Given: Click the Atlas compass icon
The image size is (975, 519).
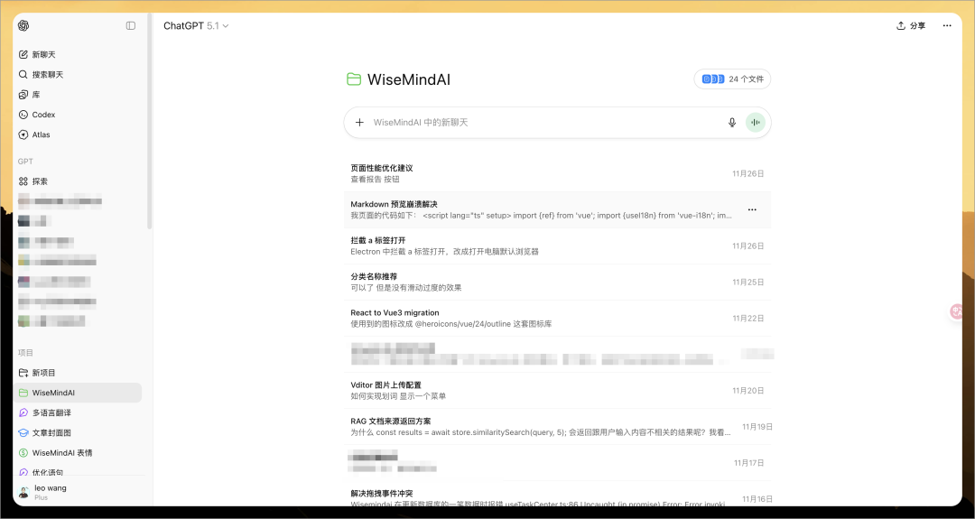Looking at the screenshot, I should pyautogui.click(x=23, y=134).
